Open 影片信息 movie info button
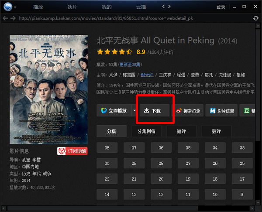The image size is (262, 212). 222,111
